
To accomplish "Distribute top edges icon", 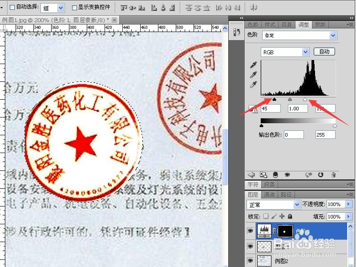I will (x=189, y=8).
